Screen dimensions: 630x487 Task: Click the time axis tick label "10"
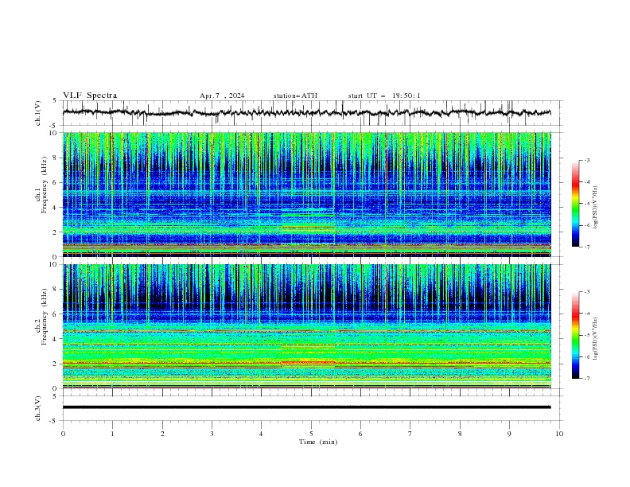pyautogui.click(x=559, y=434)
